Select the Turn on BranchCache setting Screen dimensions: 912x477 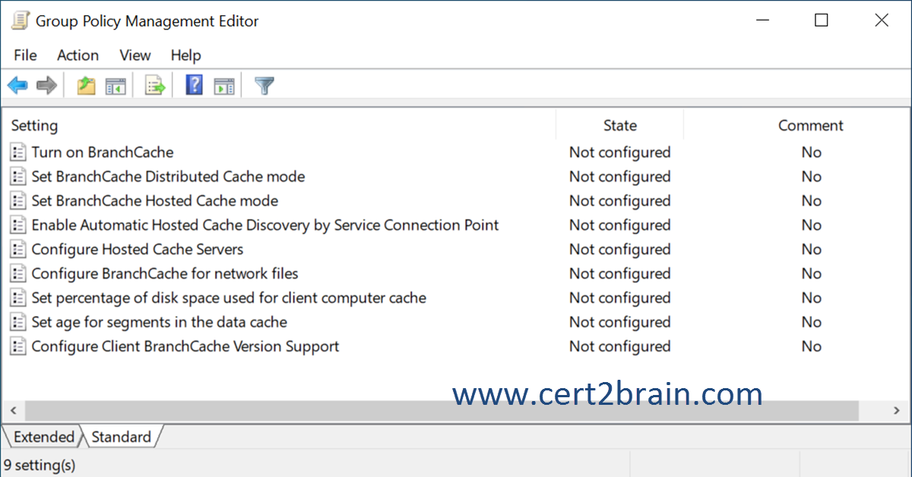point(103,152)
